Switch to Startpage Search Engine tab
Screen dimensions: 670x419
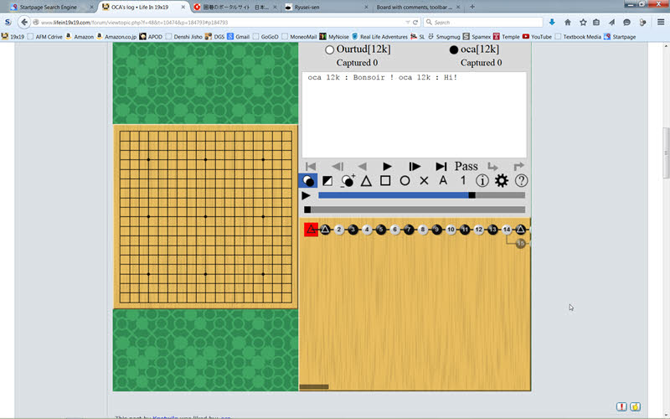click(50, 7)
